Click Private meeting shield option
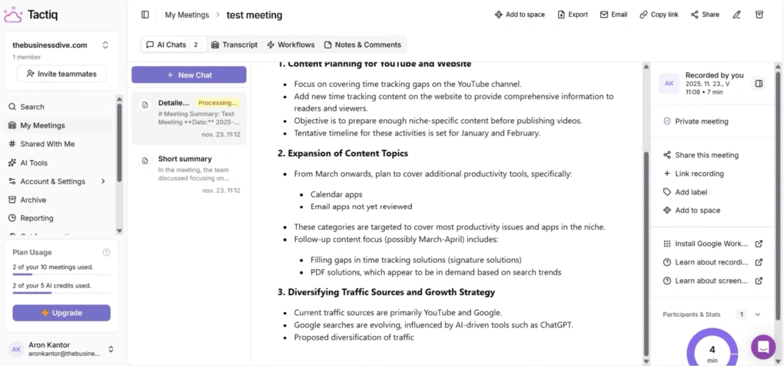784x366 pixels. click(x=696, y=121)
